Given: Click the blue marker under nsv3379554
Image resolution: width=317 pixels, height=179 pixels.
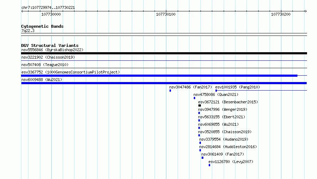Looking at the screenshot, I should click(200, 143).
